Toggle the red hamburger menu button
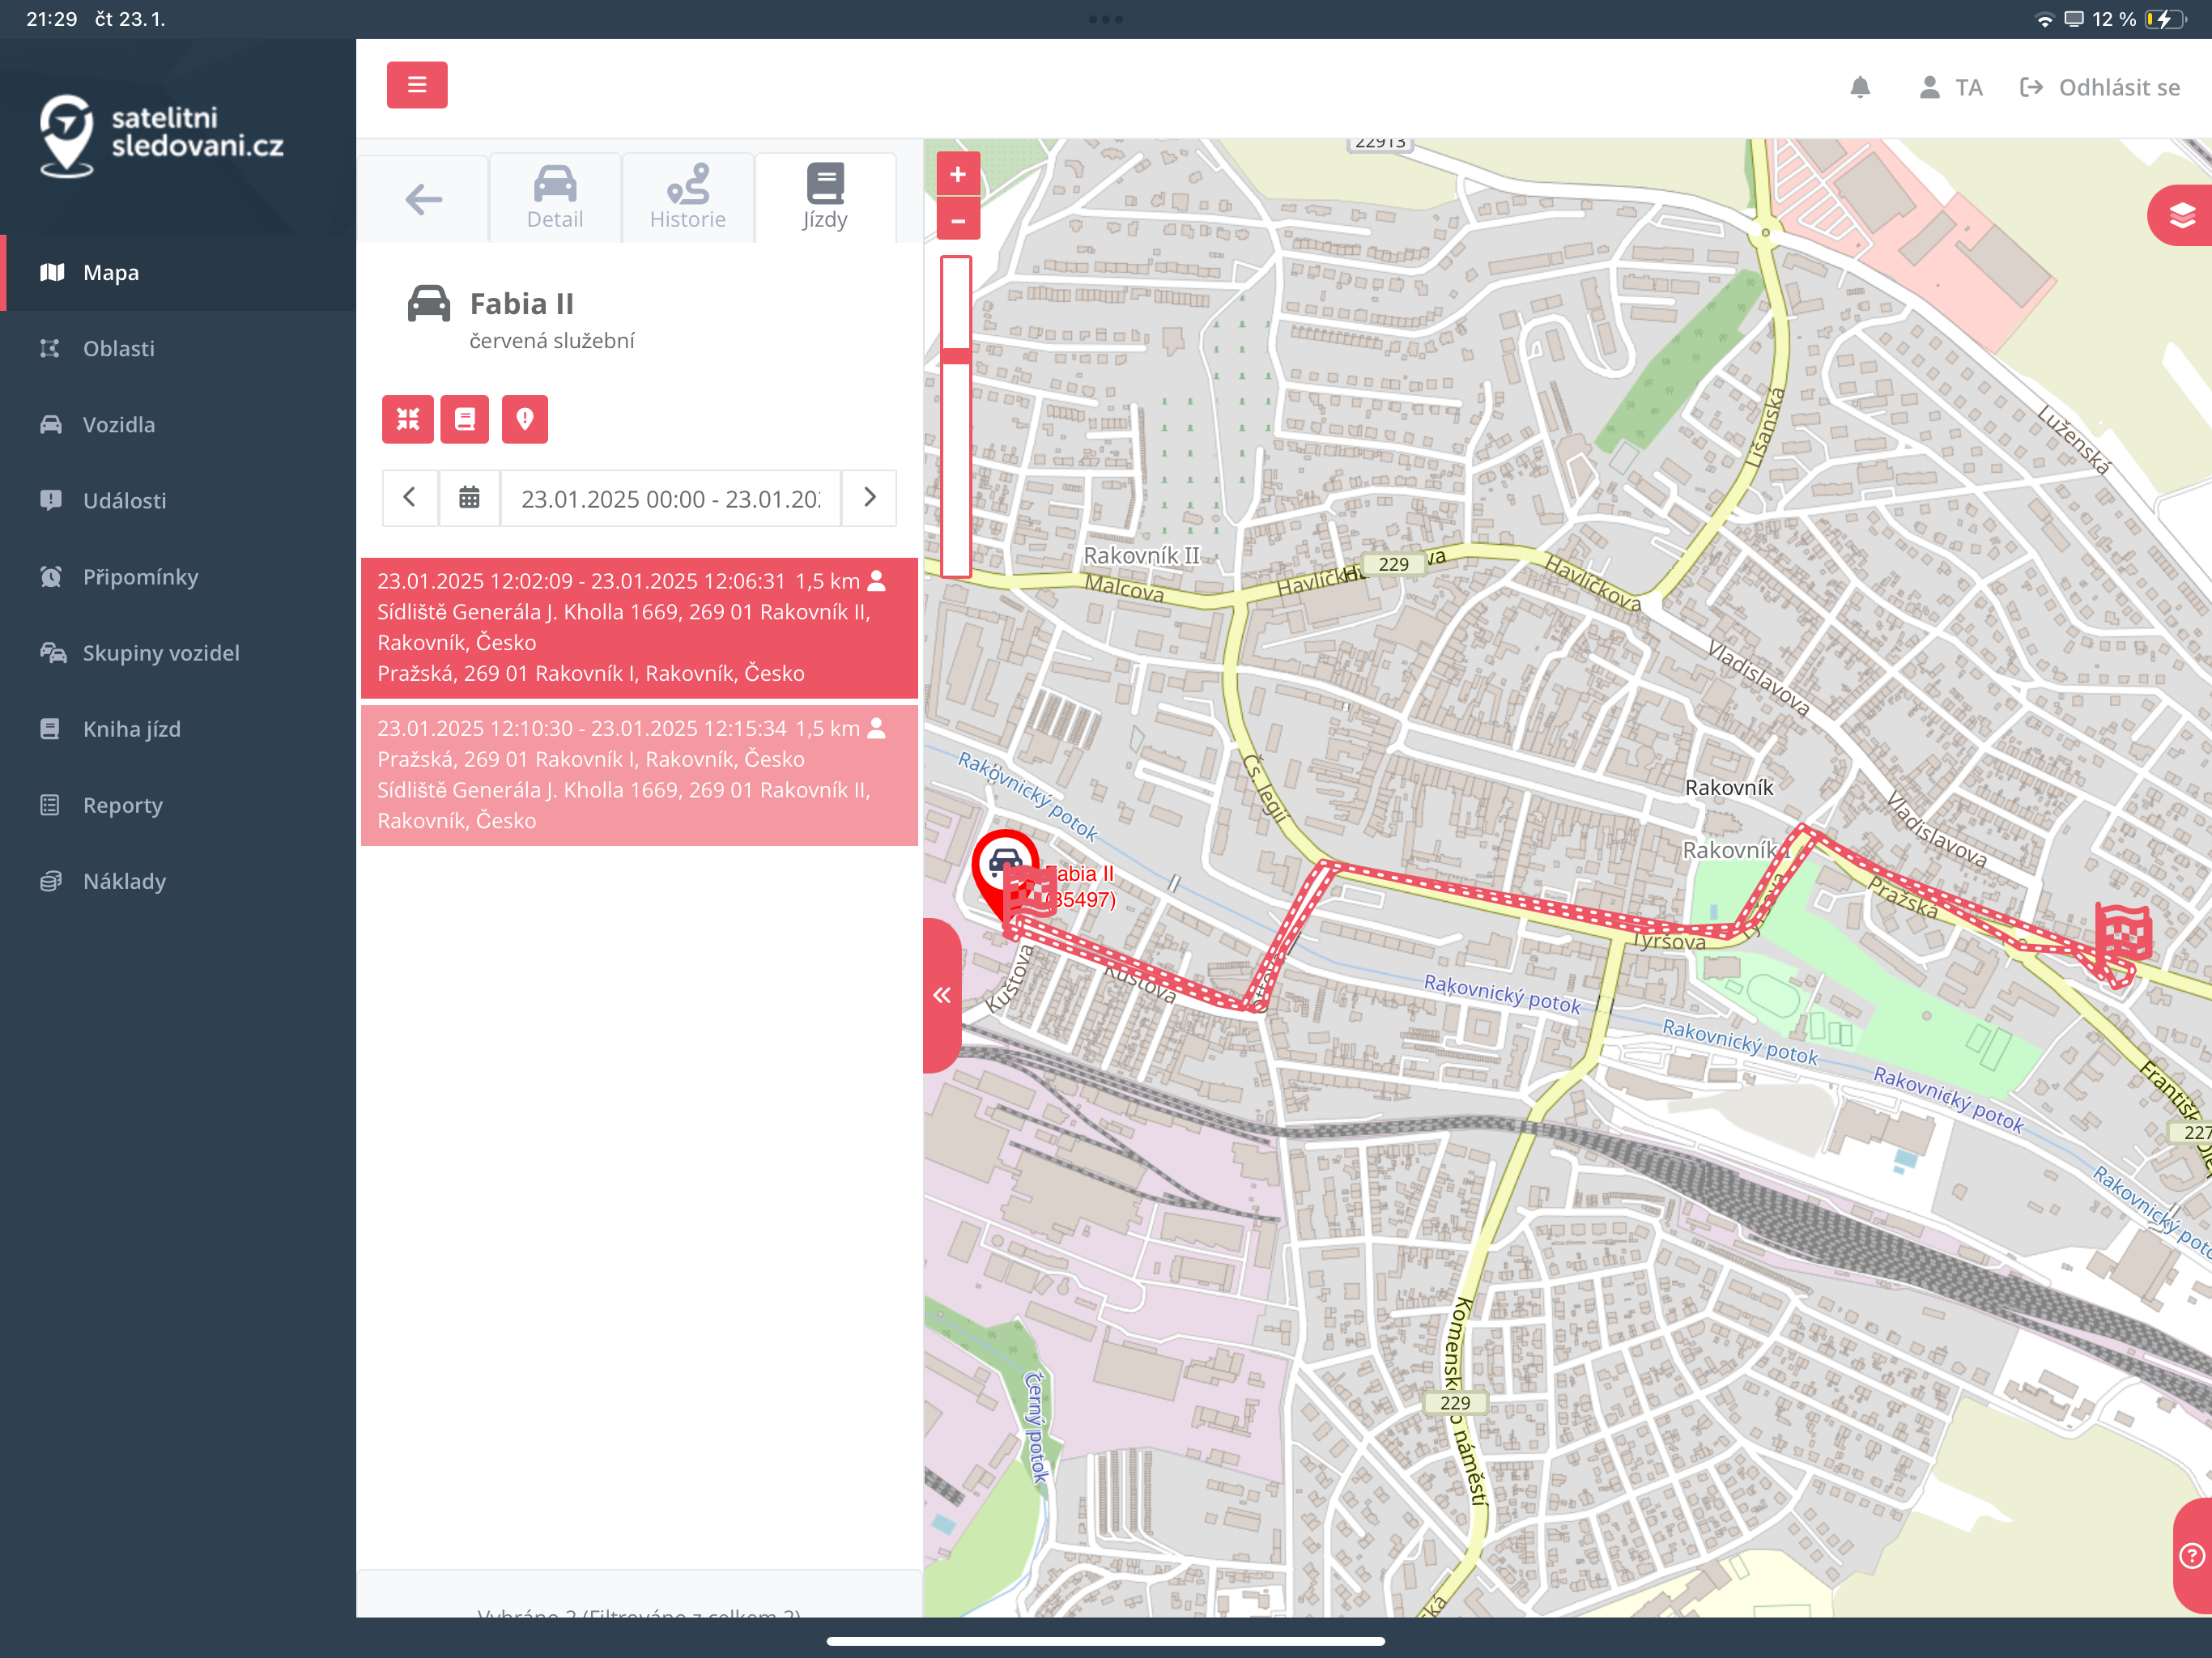2212x1658 pixels. click(417, 85)
